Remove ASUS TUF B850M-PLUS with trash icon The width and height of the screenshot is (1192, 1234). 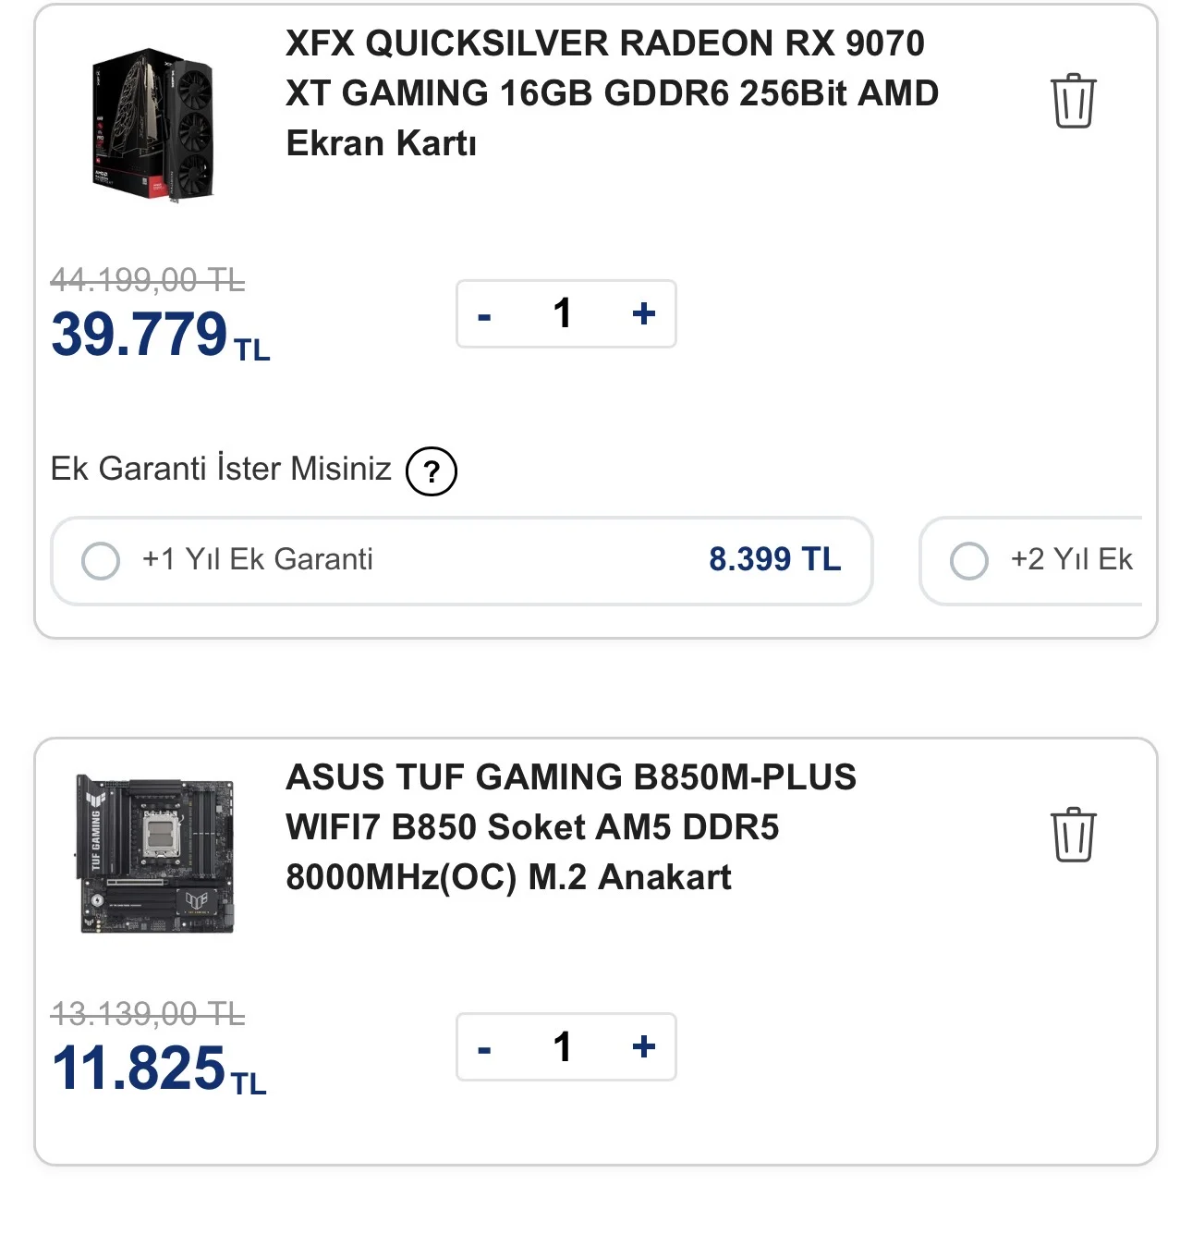(1073, 835)
